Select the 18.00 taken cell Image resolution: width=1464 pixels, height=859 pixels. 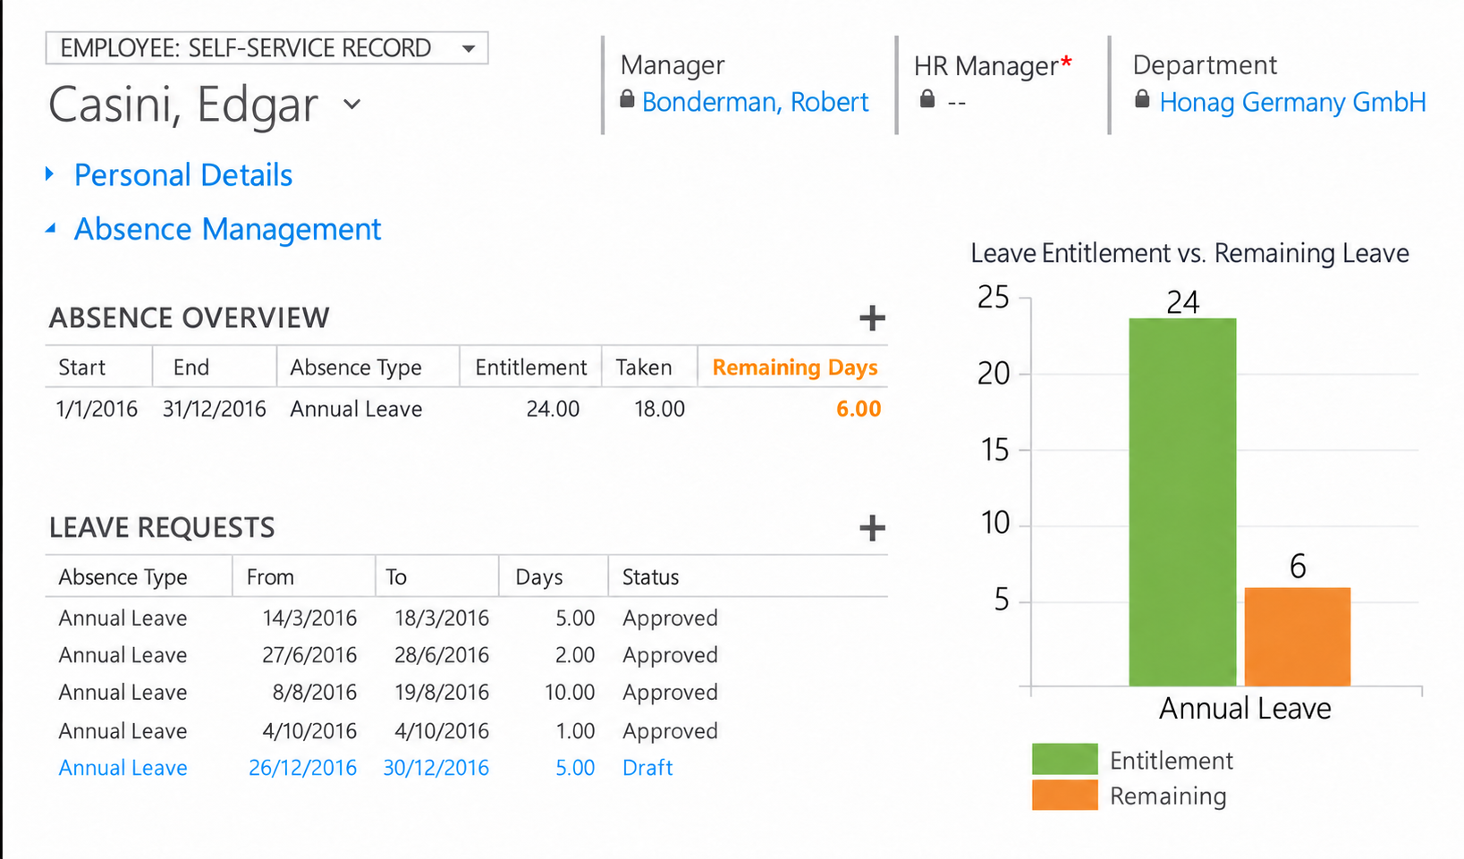(659, 409)
